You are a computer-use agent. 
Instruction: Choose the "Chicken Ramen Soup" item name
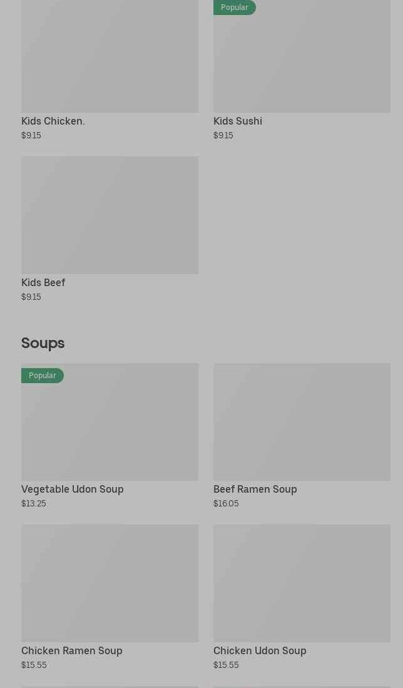(72, 650)
